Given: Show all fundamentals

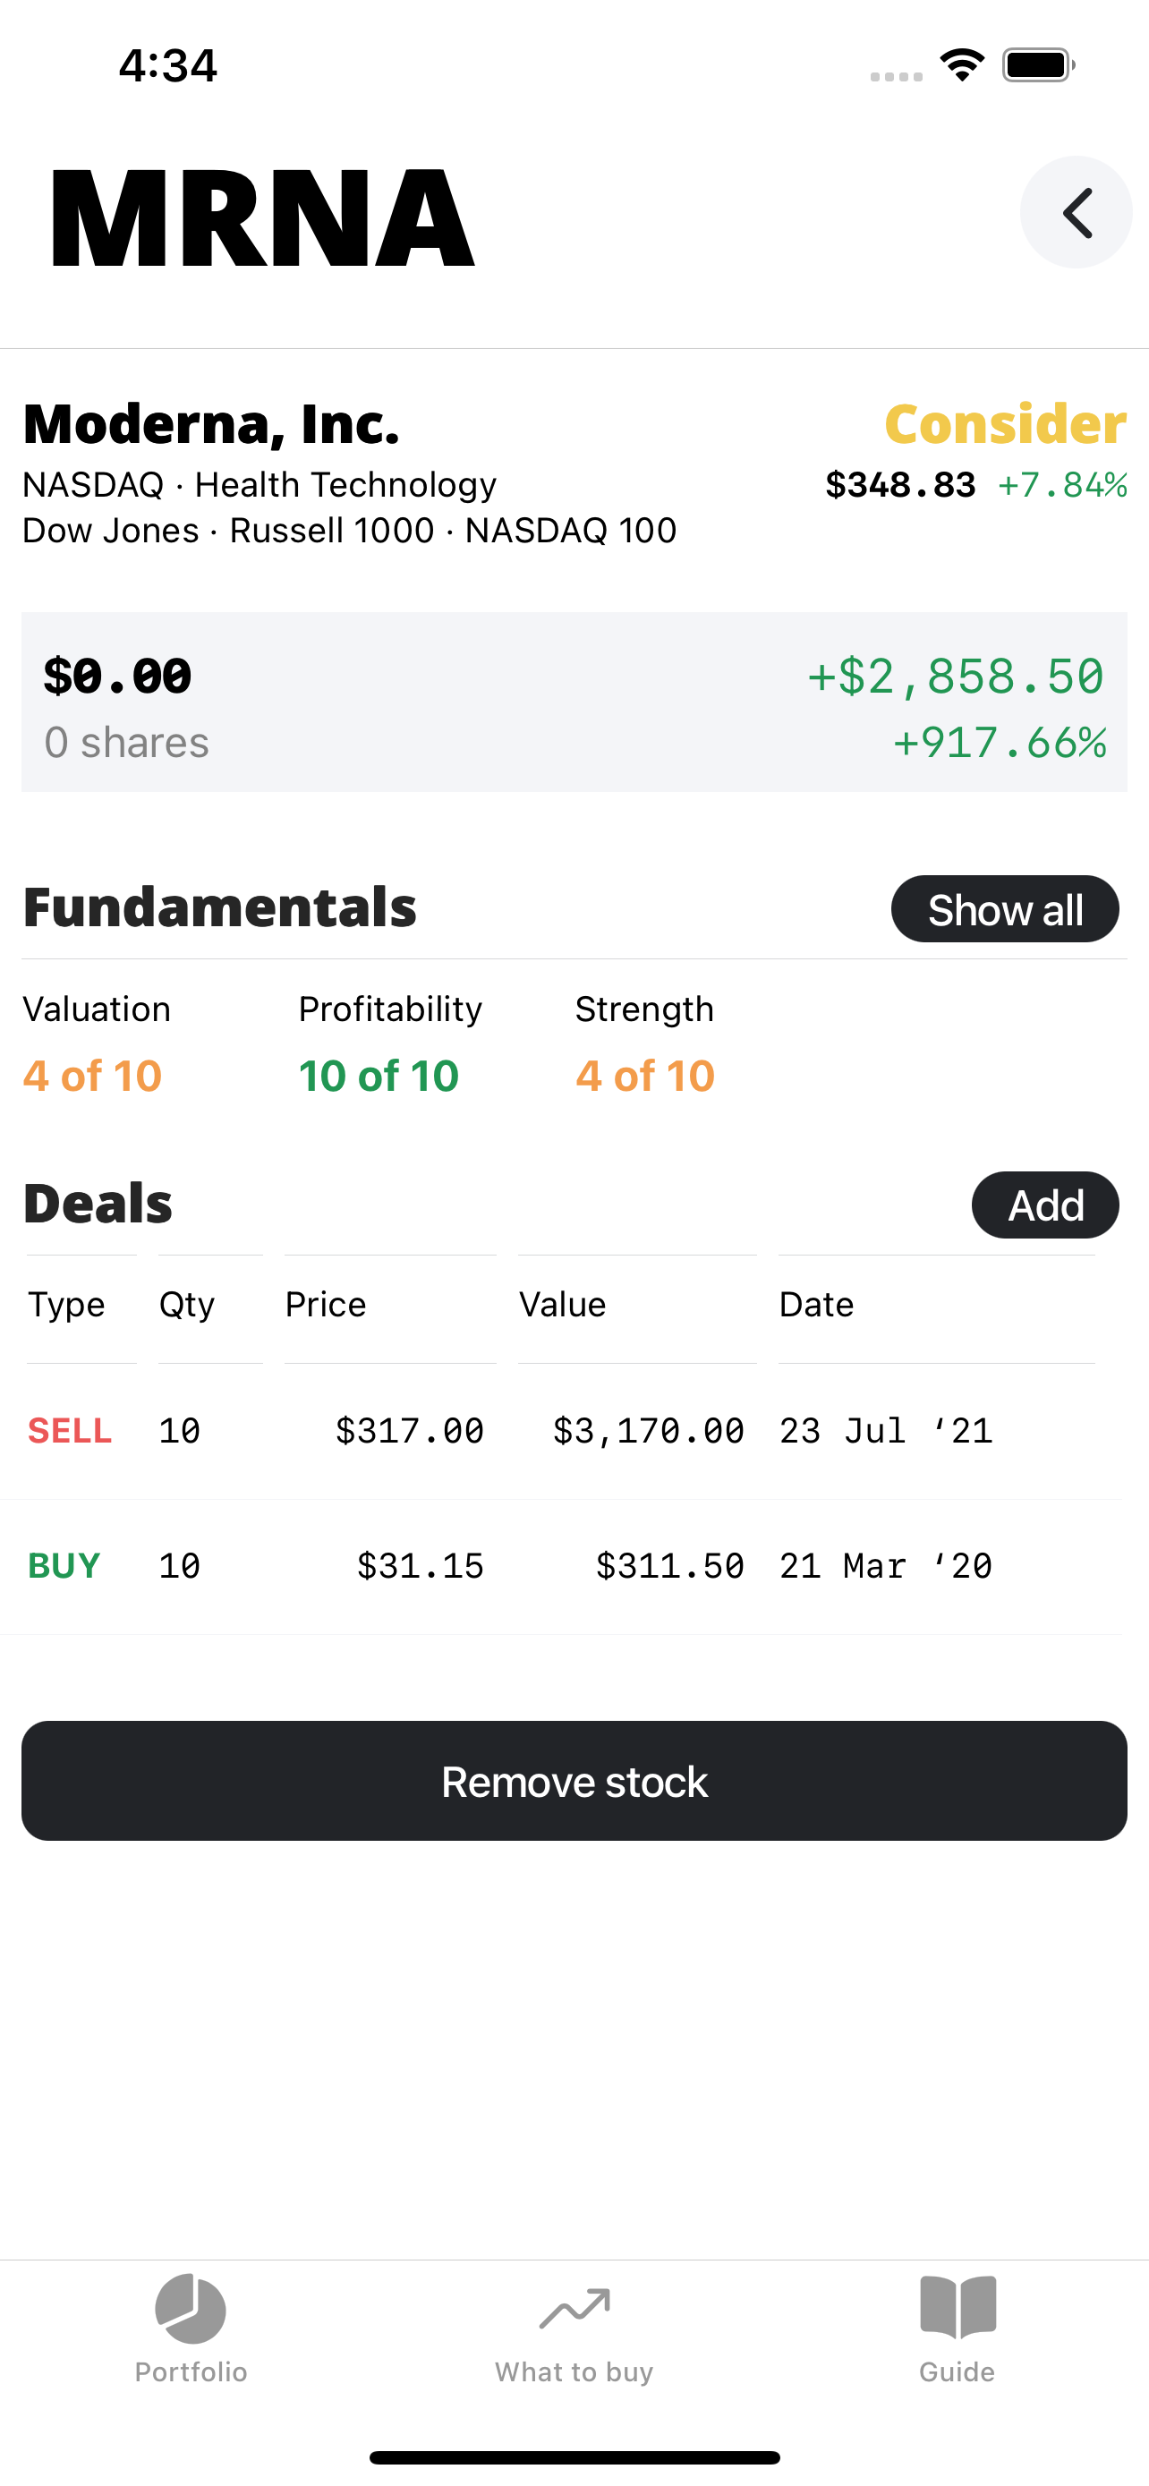Looking at the screenshot, I should (x=1004, y=909).
